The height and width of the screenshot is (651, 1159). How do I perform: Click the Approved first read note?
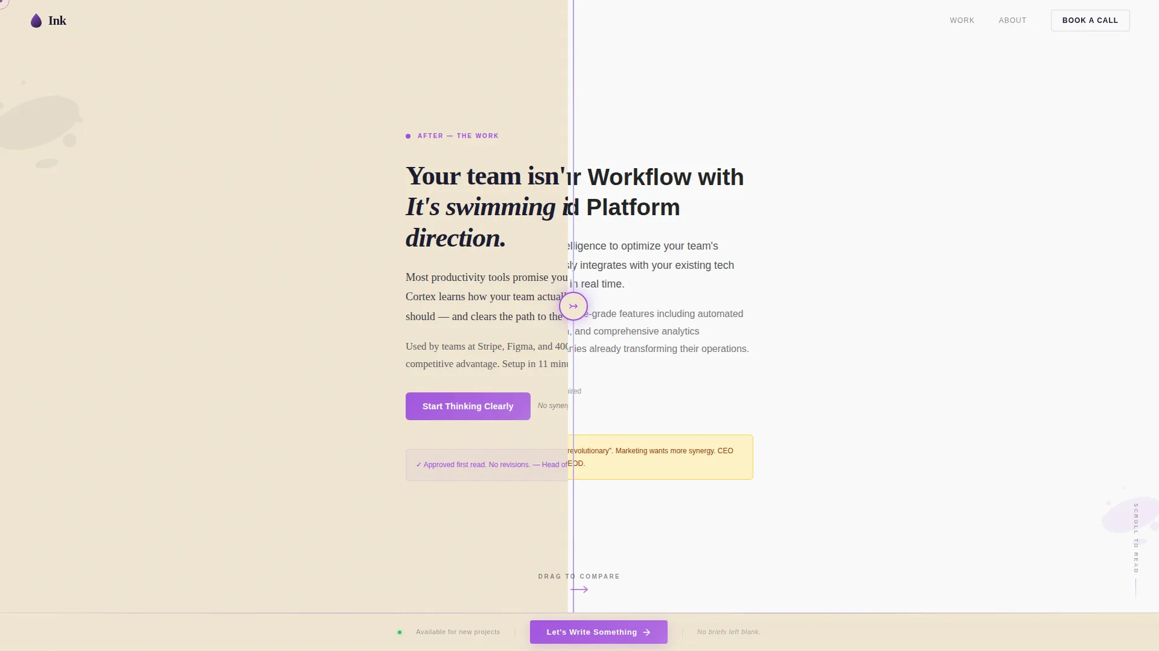pyautogui.click(x=487, y=465)
